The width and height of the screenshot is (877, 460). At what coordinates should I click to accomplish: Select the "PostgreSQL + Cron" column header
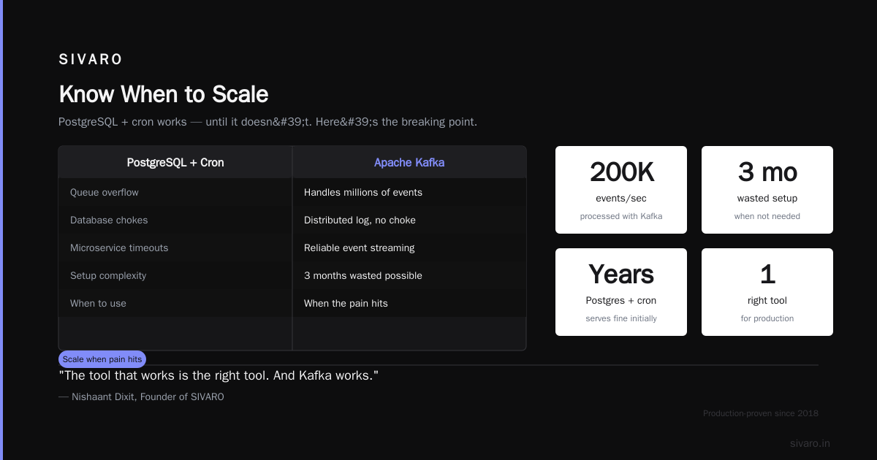click(175, 163)
